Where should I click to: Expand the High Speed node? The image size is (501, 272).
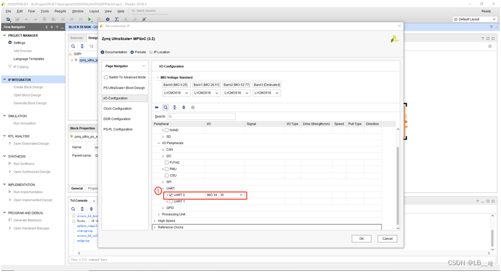[155, 221]
